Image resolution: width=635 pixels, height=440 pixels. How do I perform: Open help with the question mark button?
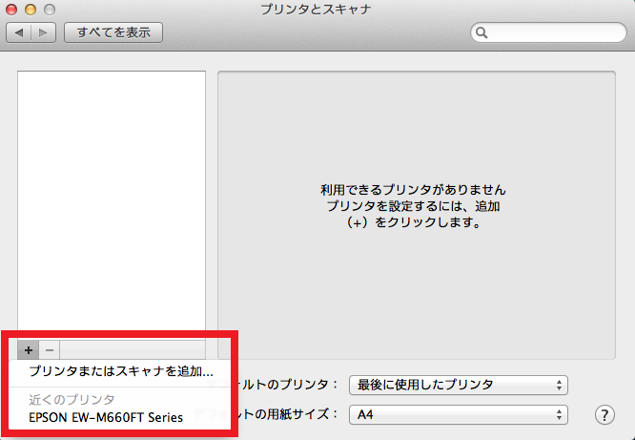(x=604, y=415)
